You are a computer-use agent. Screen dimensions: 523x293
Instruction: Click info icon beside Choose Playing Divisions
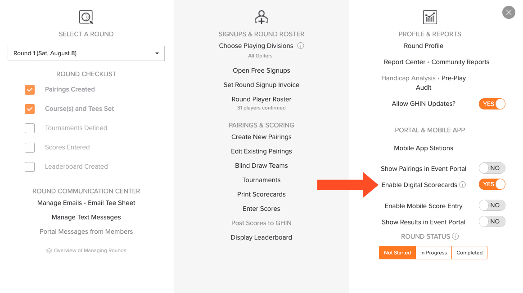[x=301, y=46]
